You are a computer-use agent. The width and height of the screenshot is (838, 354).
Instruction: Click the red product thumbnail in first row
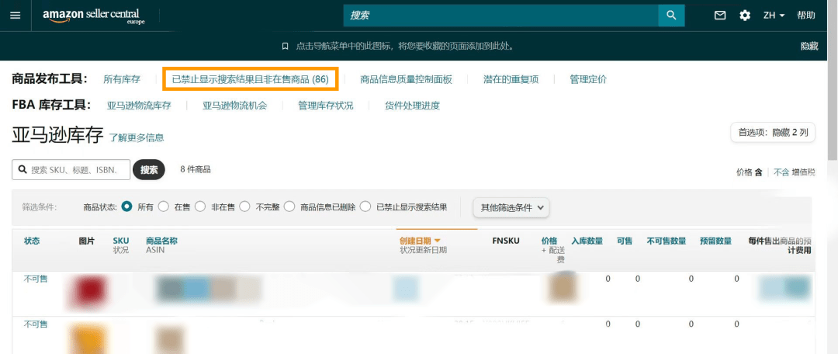coord(88,290)
